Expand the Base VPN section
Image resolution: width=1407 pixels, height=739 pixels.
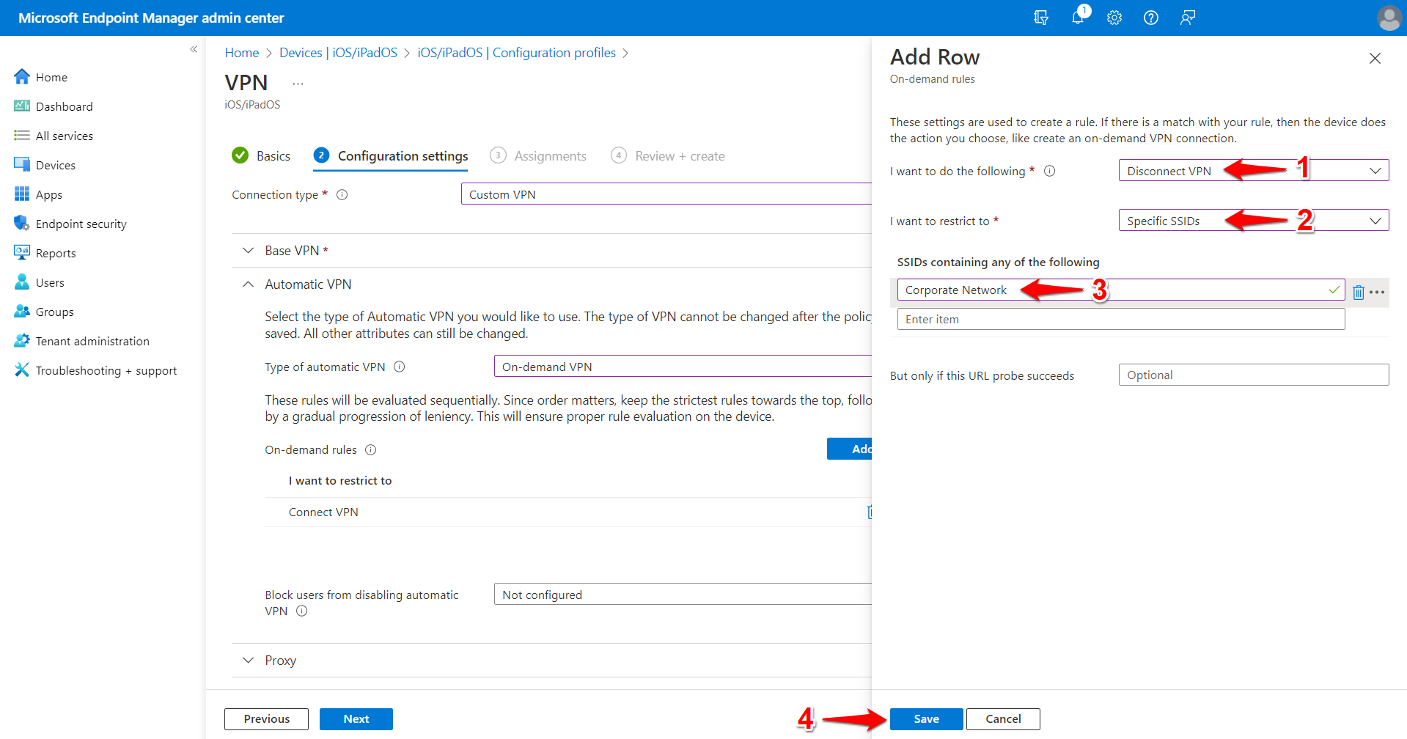coord(248,250)
